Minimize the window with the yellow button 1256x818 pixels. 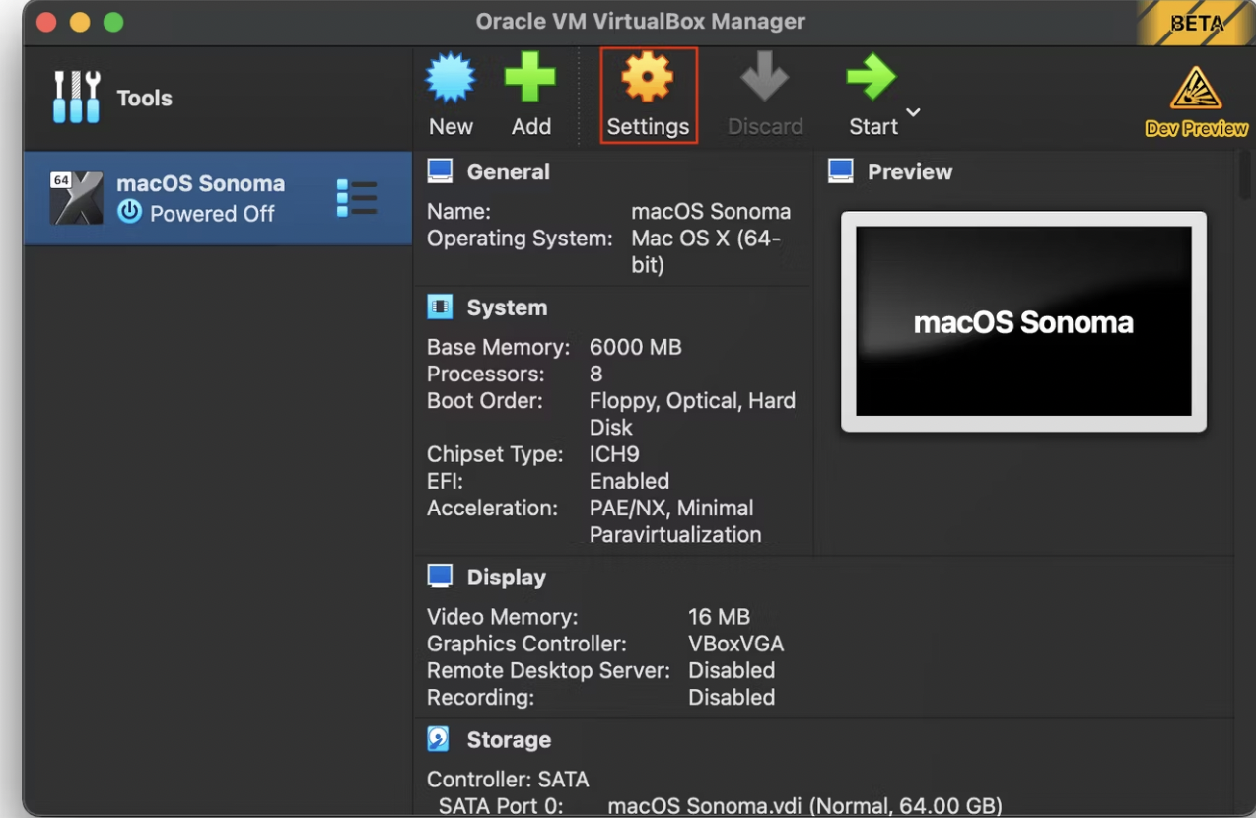point(79,22)
